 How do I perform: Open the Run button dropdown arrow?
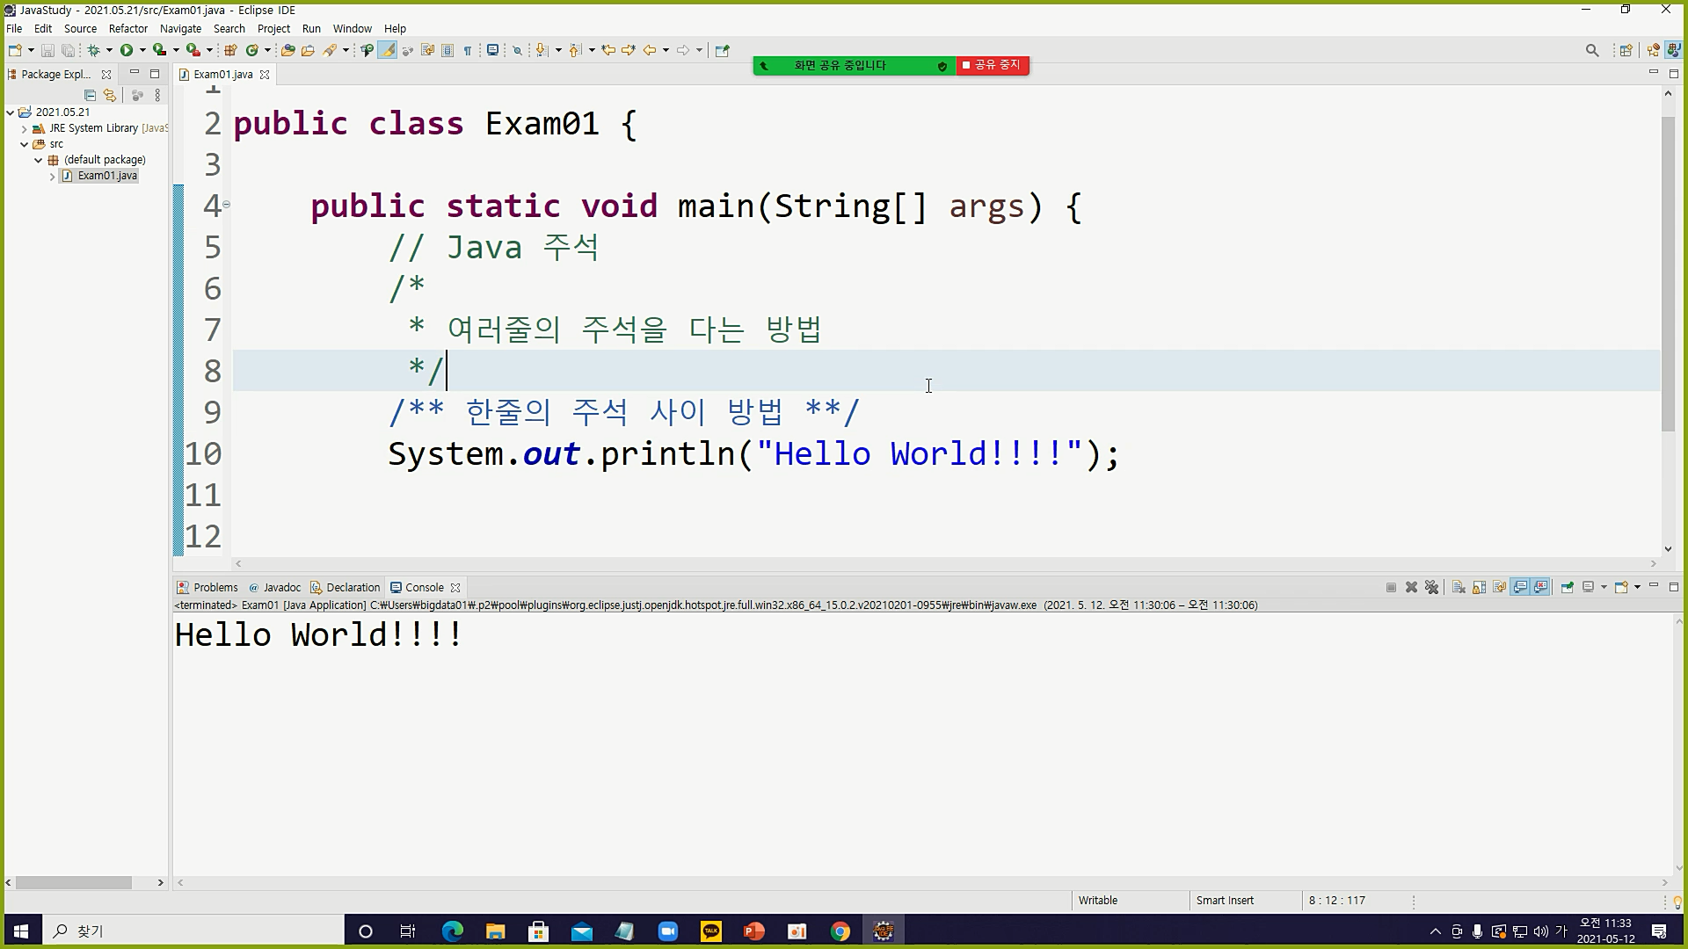tap(142, 50)
